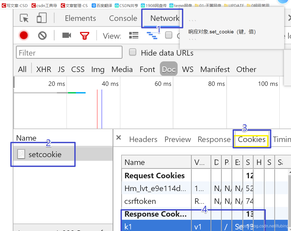Open the 百度翻译 bookmark
This screenshot has width=291, height=231.
coord(102,5)
